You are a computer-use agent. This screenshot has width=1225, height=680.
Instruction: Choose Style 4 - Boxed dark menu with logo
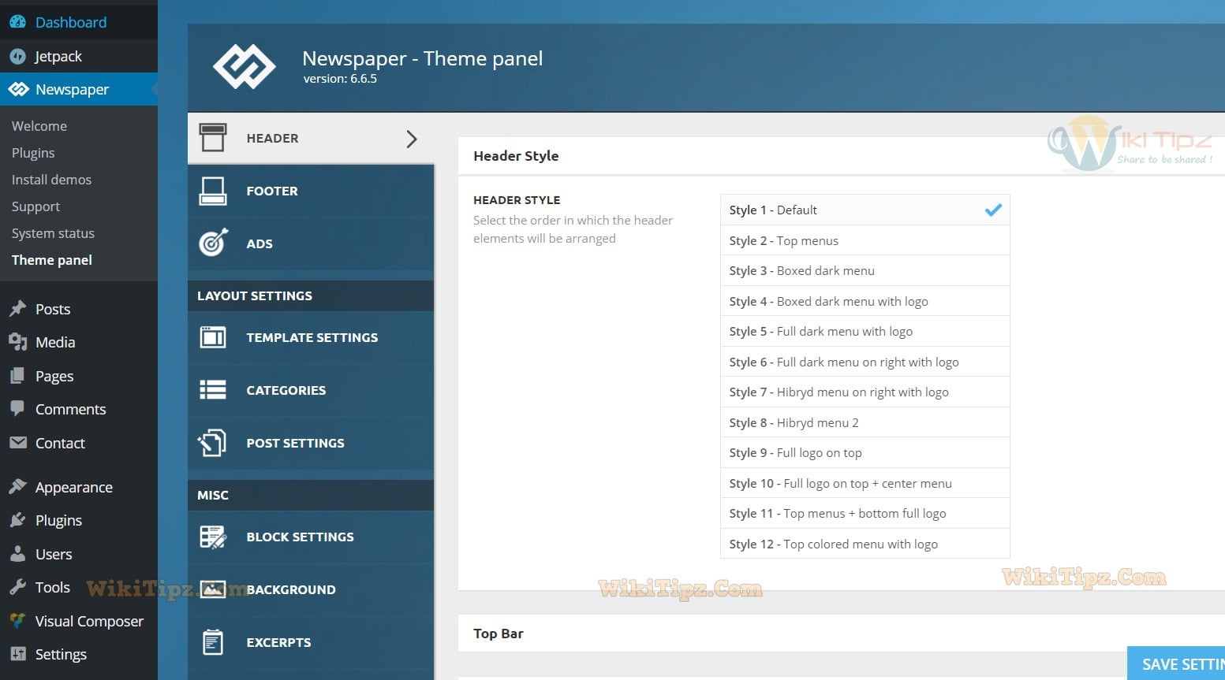[865, 301]
